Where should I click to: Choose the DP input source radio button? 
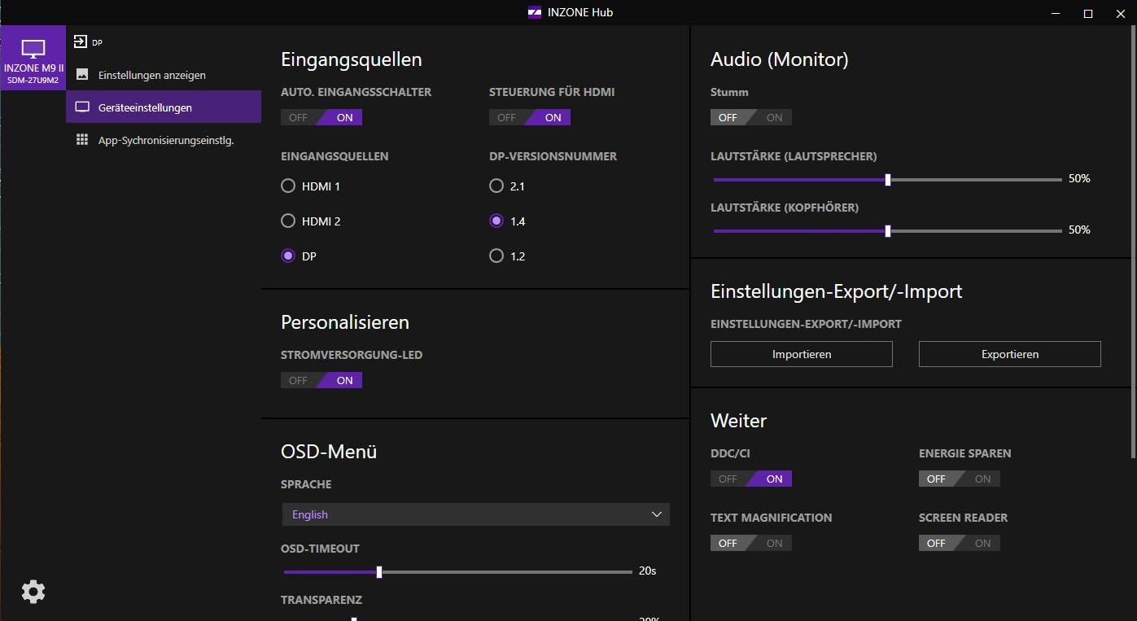tap(287, 256)
